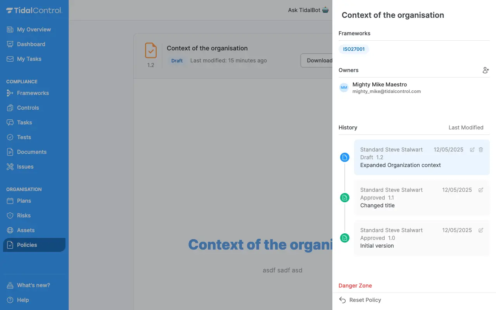
Task: Edit the Approved 1.0 history entry
Action: [481, 230]
